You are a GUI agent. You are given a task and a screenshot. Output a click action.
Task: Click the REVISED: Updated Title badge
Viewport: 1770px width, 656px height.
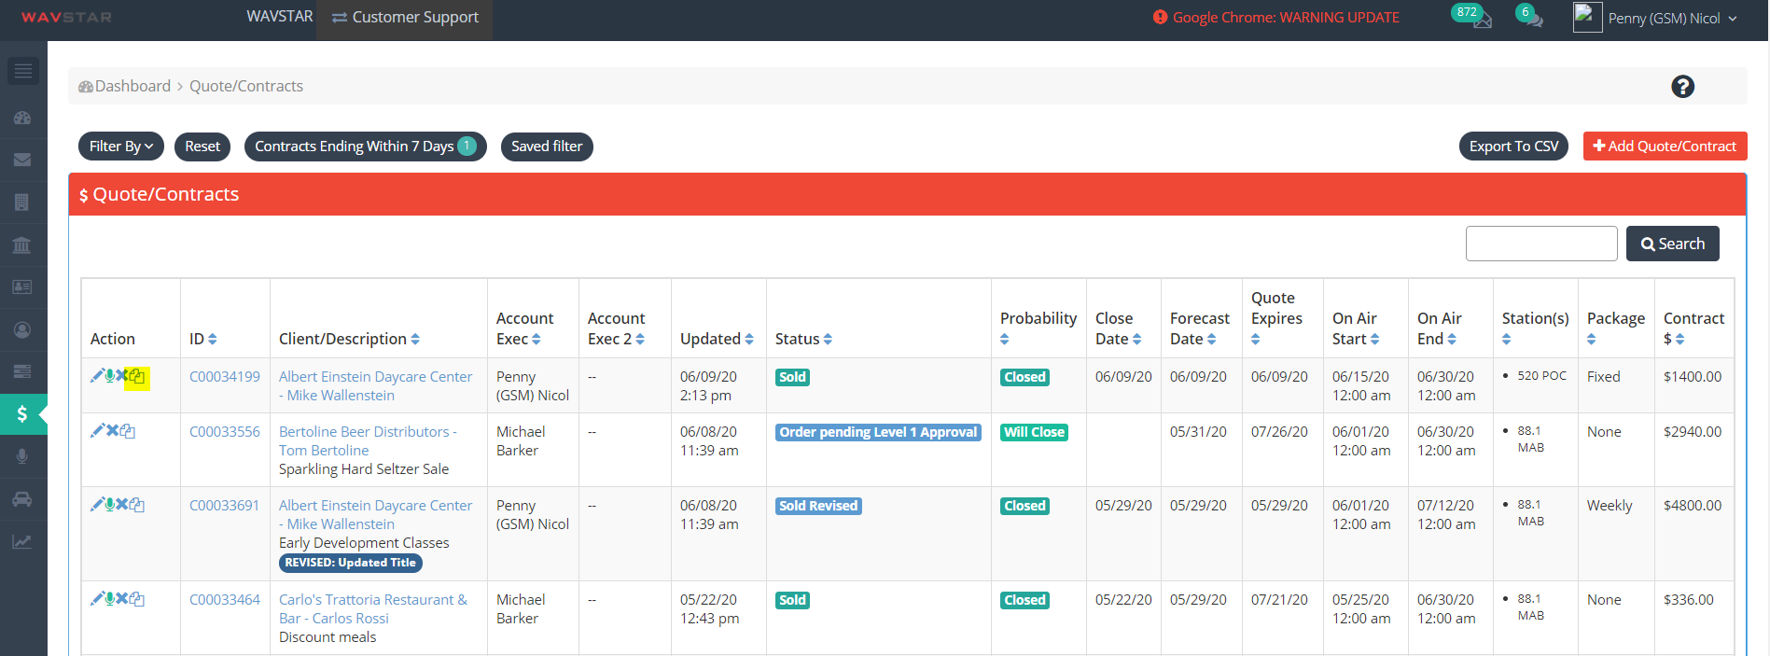351,563
